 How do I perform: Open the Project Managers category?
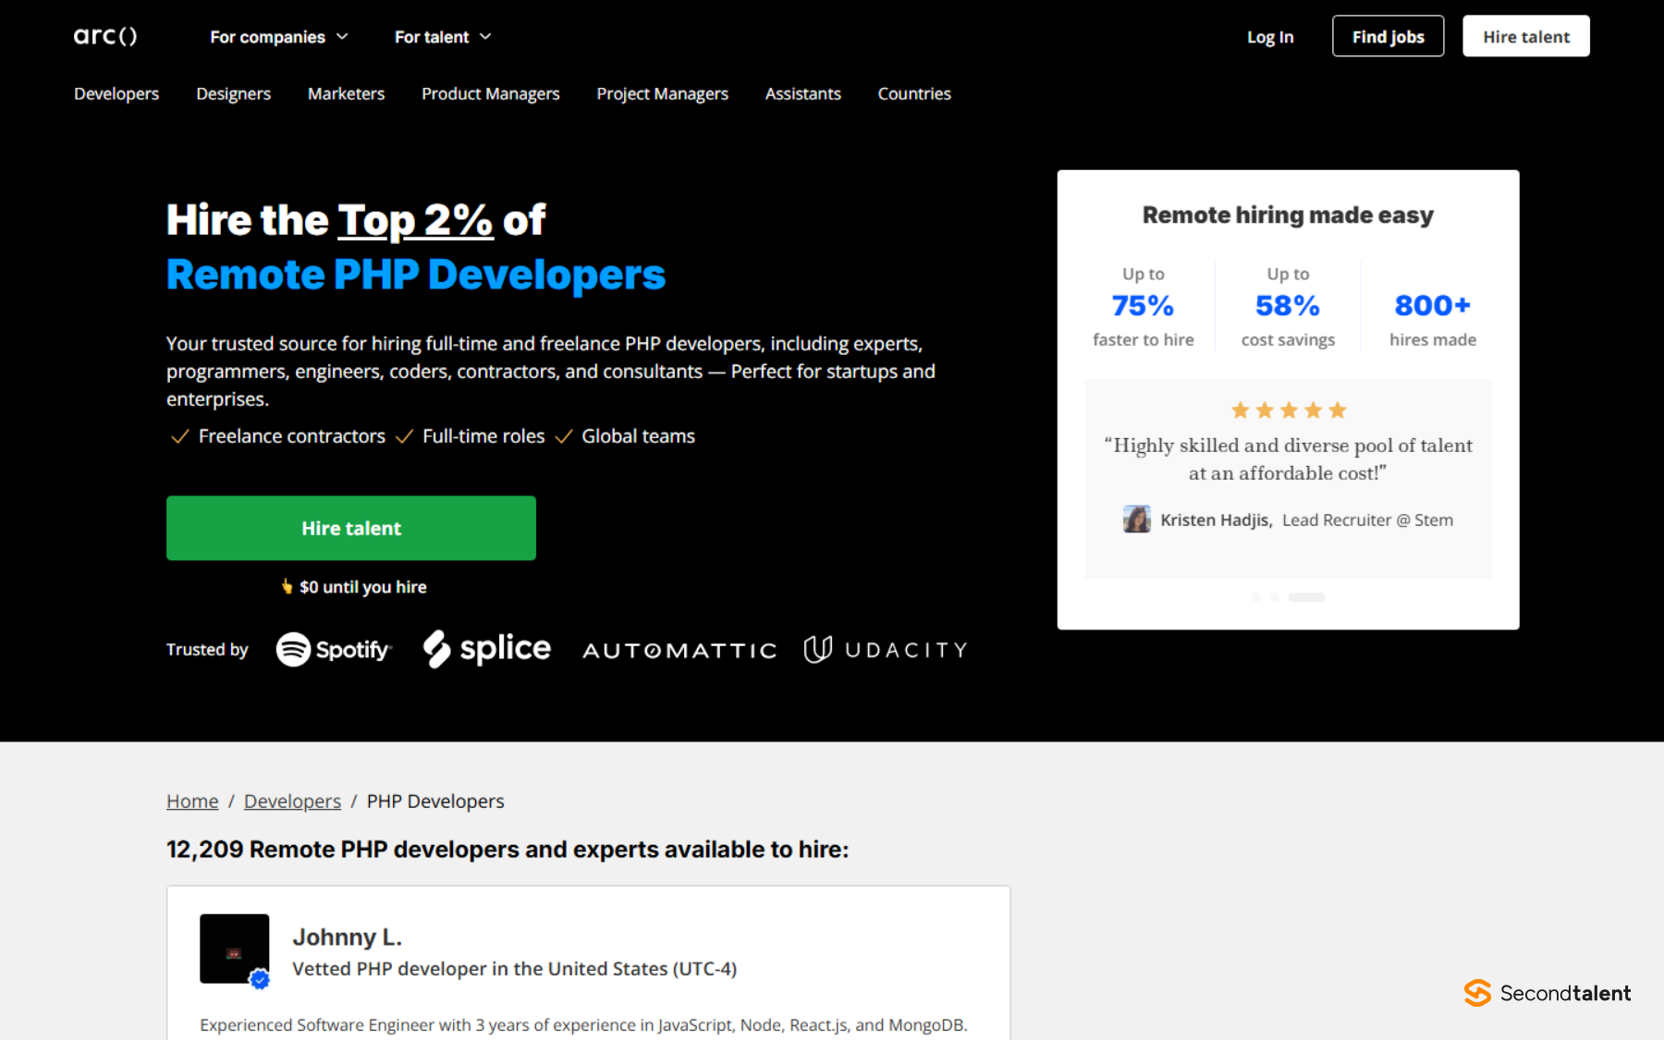click(x=662, y=93)
